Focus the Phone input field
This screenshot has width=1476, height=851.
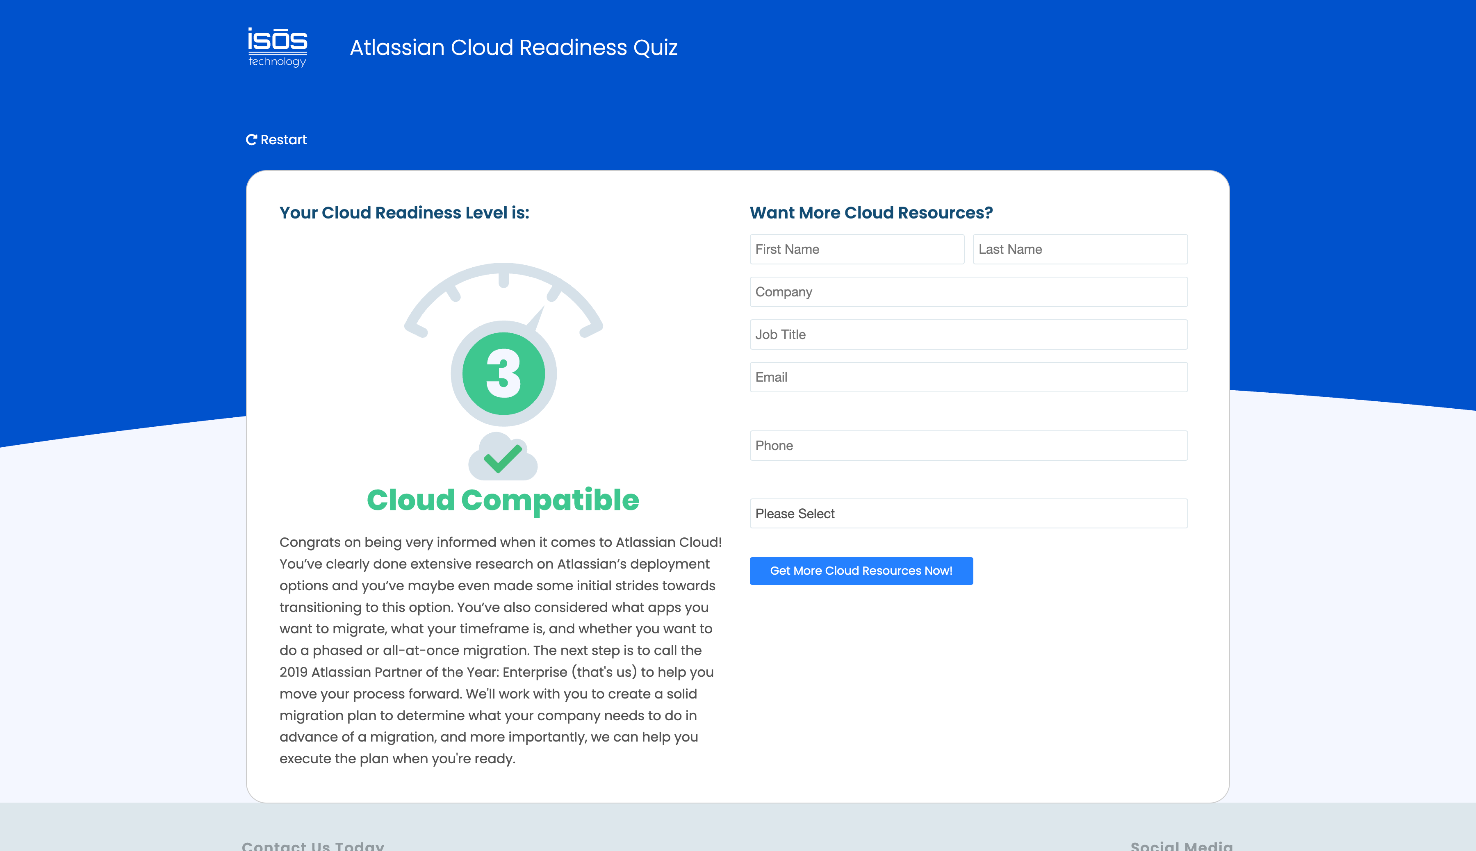[968, 445]
